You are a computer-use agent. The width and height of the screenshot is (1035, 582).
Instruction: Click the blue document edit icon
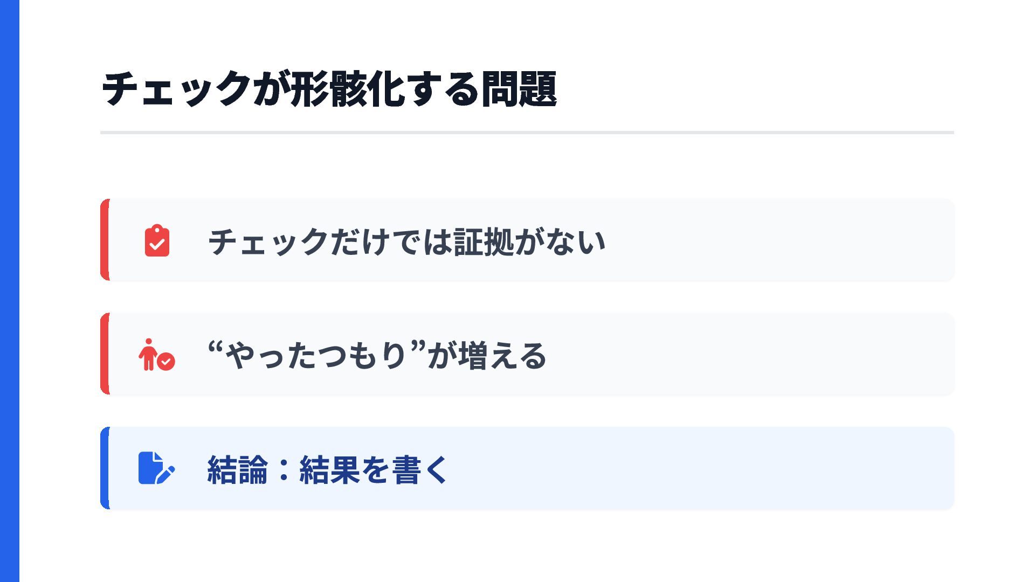point(157,468)
